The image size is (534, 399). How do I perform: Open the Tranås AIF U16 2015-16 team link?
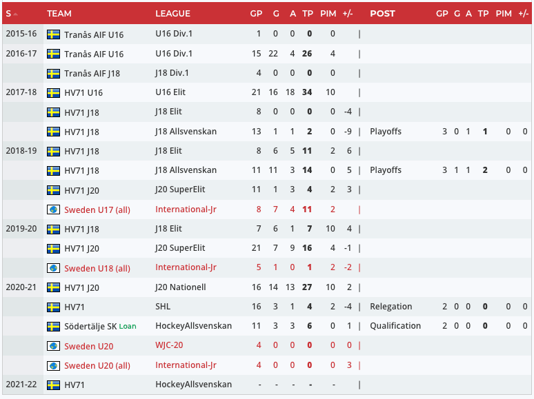tap(94, 34)
